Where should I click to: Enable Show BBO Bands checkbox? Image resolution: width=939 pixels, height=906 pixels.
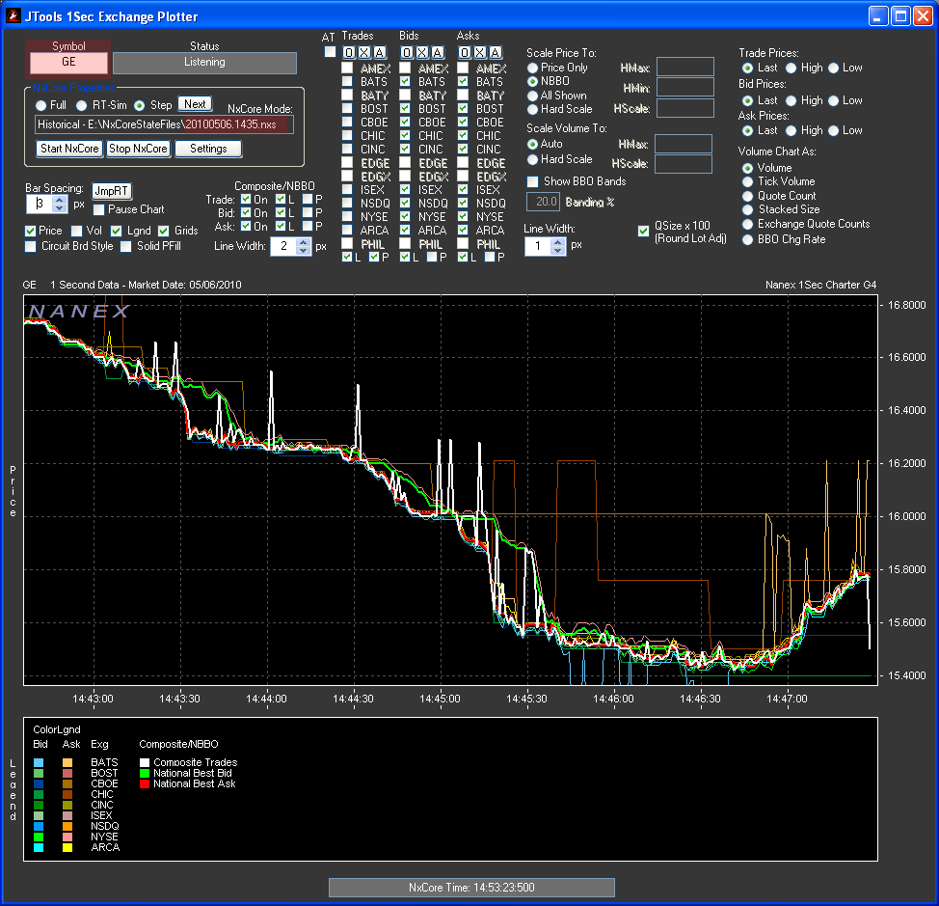532,181
